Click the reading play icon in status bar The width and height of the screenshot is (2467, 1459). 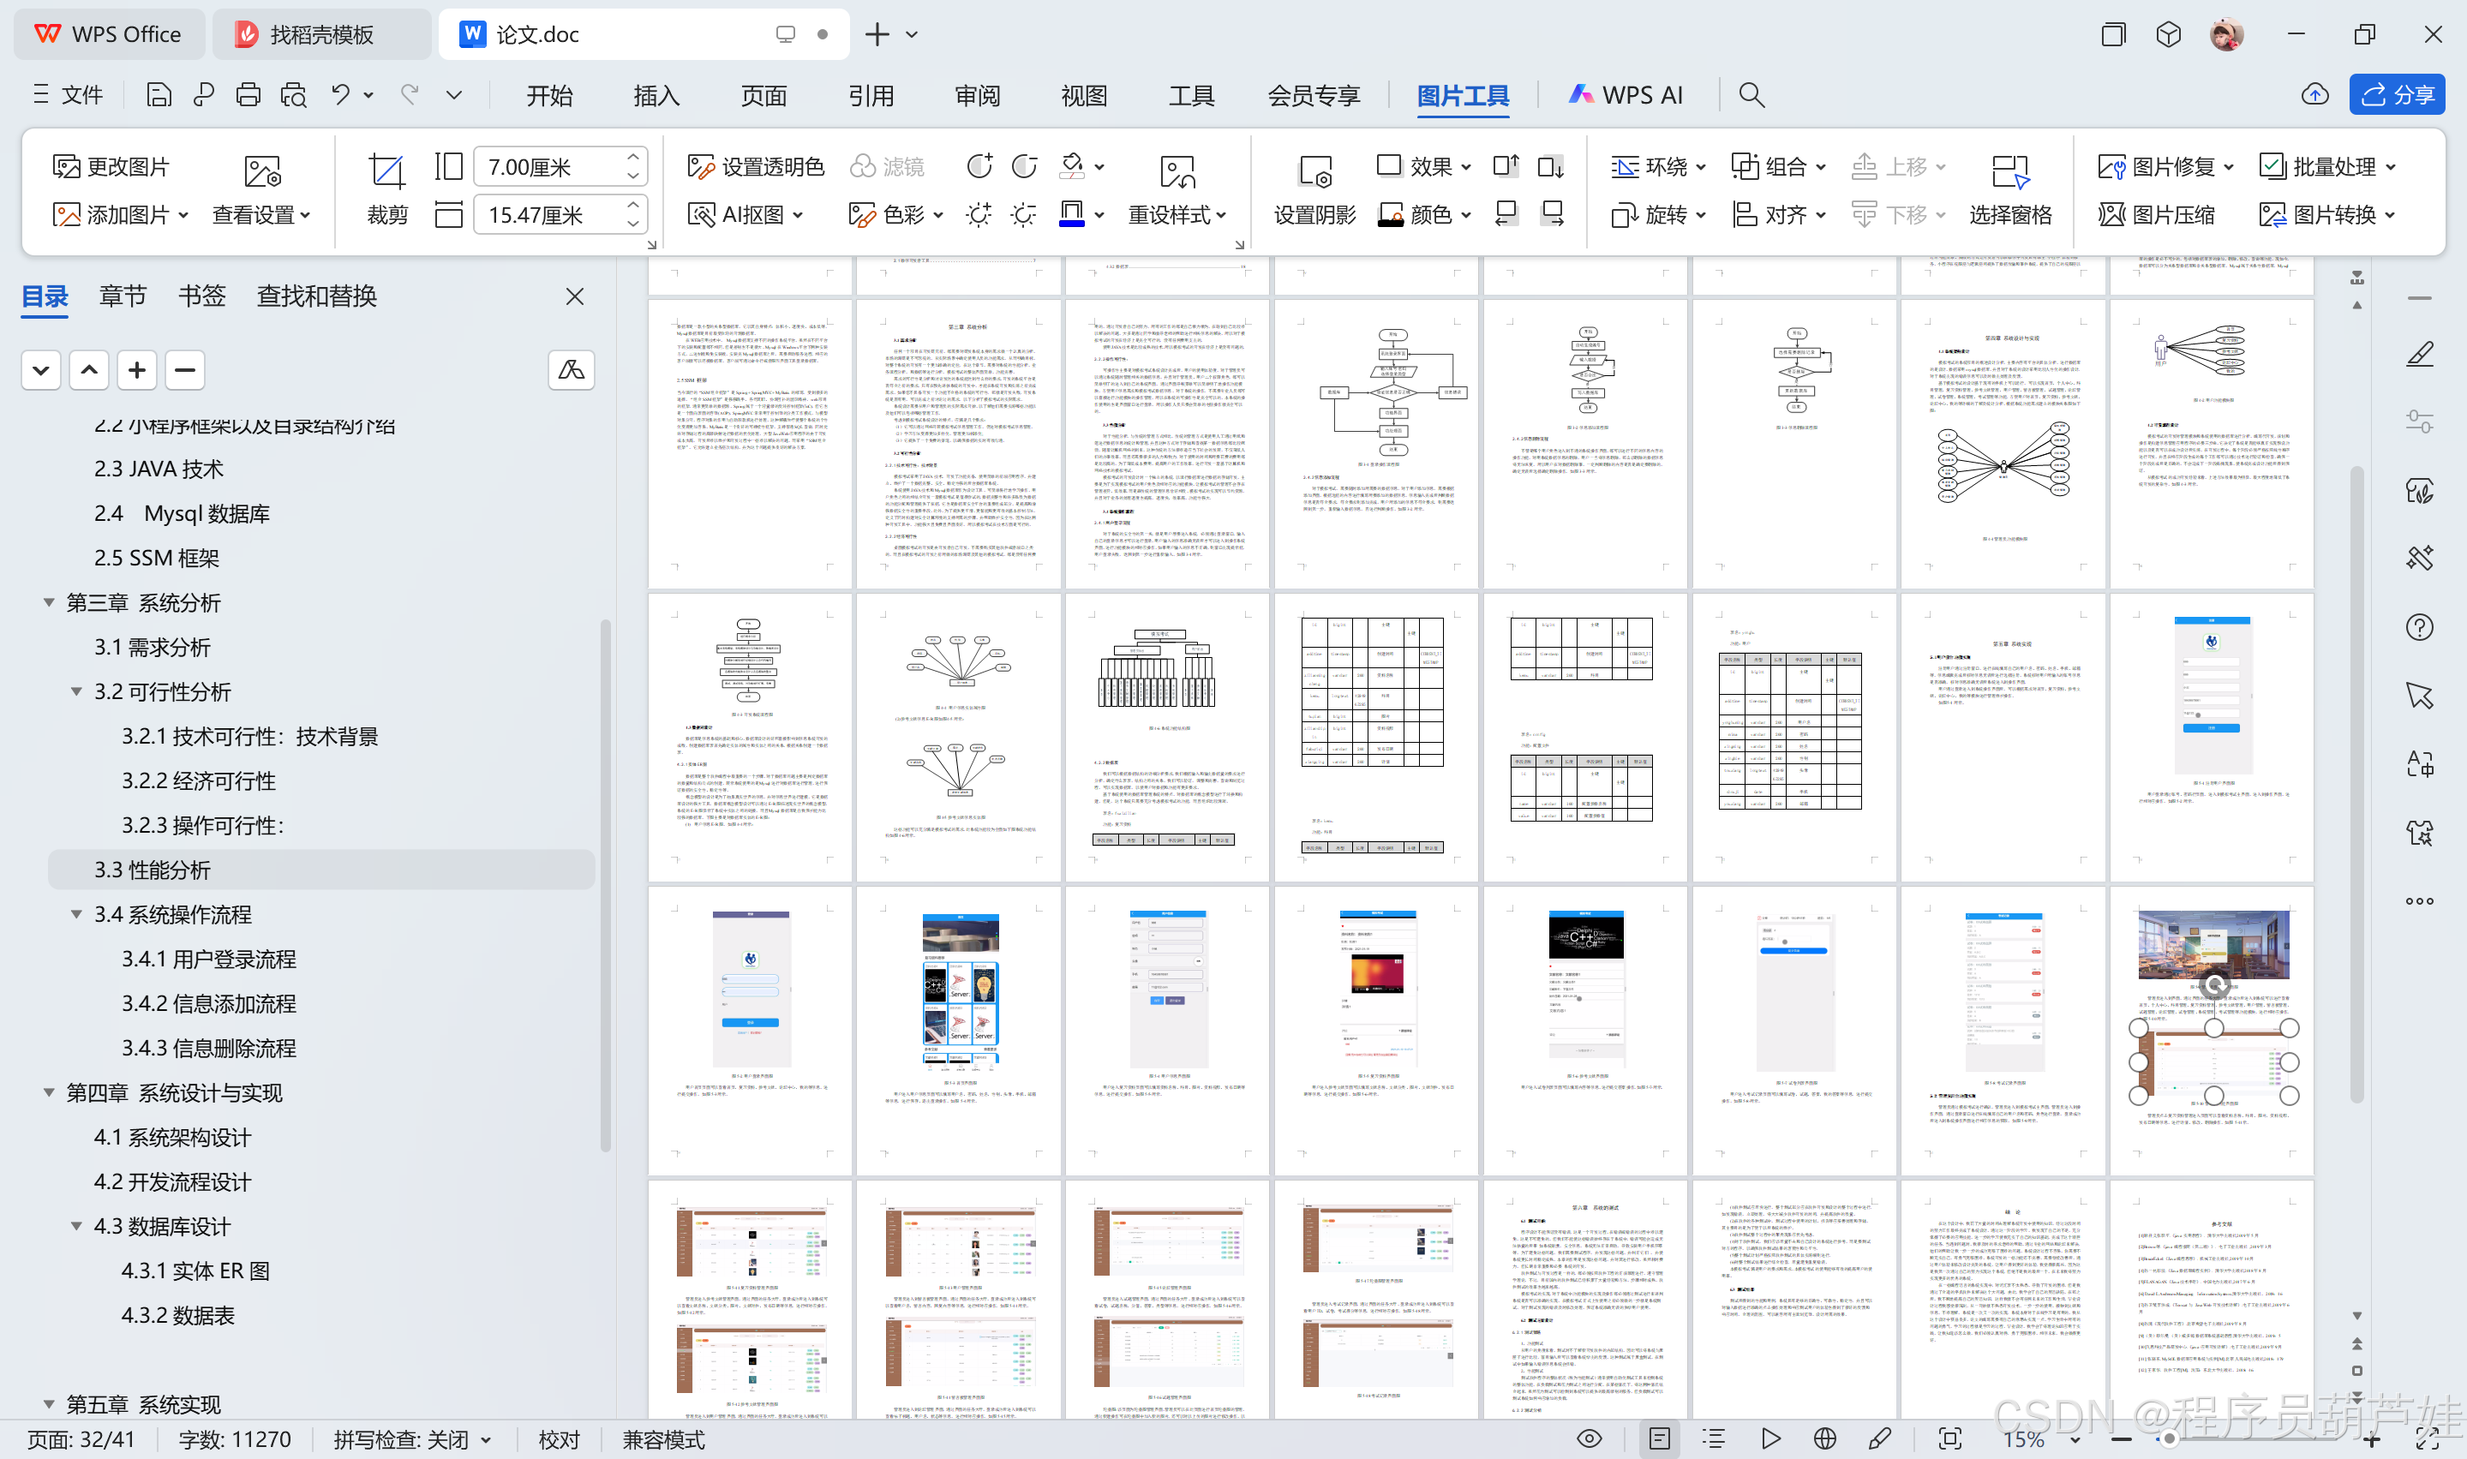tap(1771, 1439)
